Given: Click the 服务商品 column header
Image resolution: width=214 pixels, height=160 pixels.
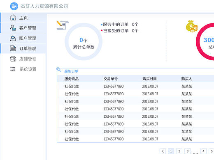Looking at the screenshot, I should point(72,79).
